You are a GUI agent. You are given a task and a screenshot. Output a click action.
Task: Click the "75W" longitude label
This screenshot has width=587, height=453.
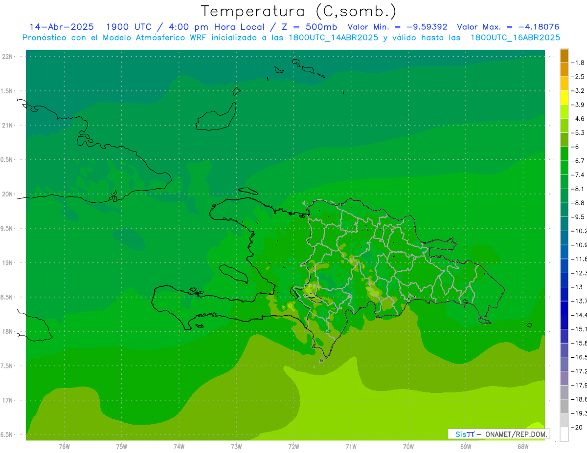click(x=121, y=446)
